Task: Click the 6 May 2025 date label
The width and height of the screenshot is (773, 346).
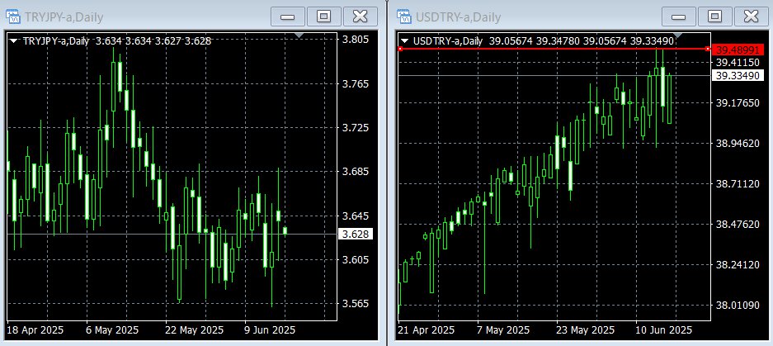Action: [113, 329]
